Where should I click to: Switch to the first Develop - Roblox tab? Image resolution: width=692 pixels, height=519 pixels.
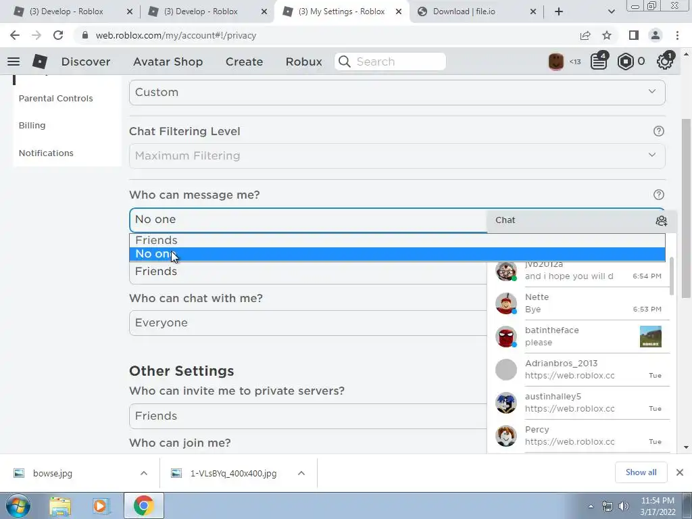coord(73,12)
